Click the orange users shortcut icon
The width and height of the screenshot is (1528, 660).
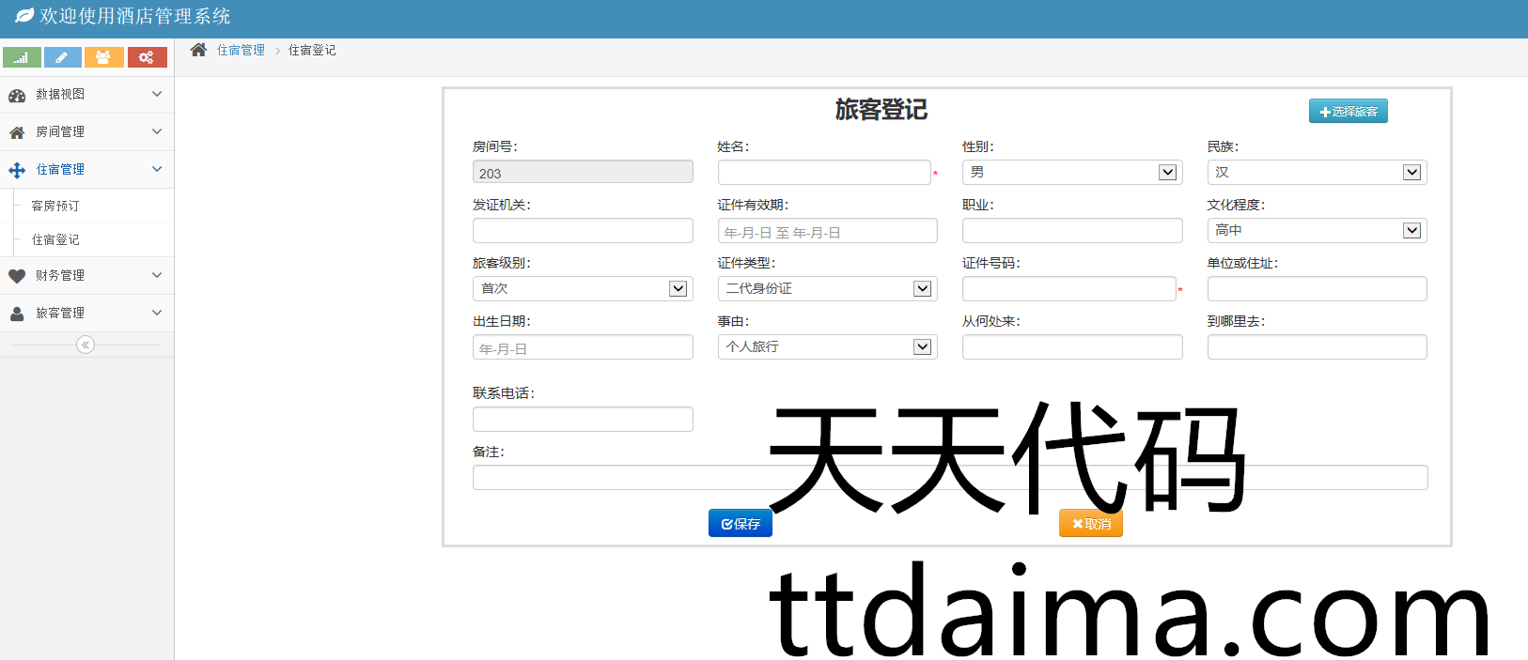pos(103,58)
